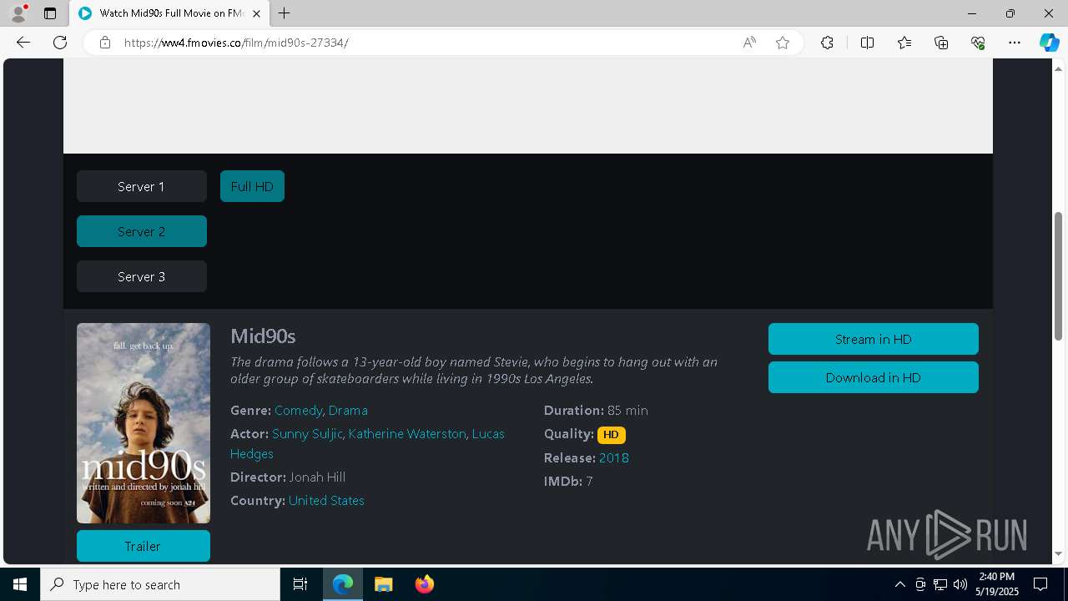The image size is (1068, 601).
Task: Click the Mid90s title text
Action: (263, 336)
